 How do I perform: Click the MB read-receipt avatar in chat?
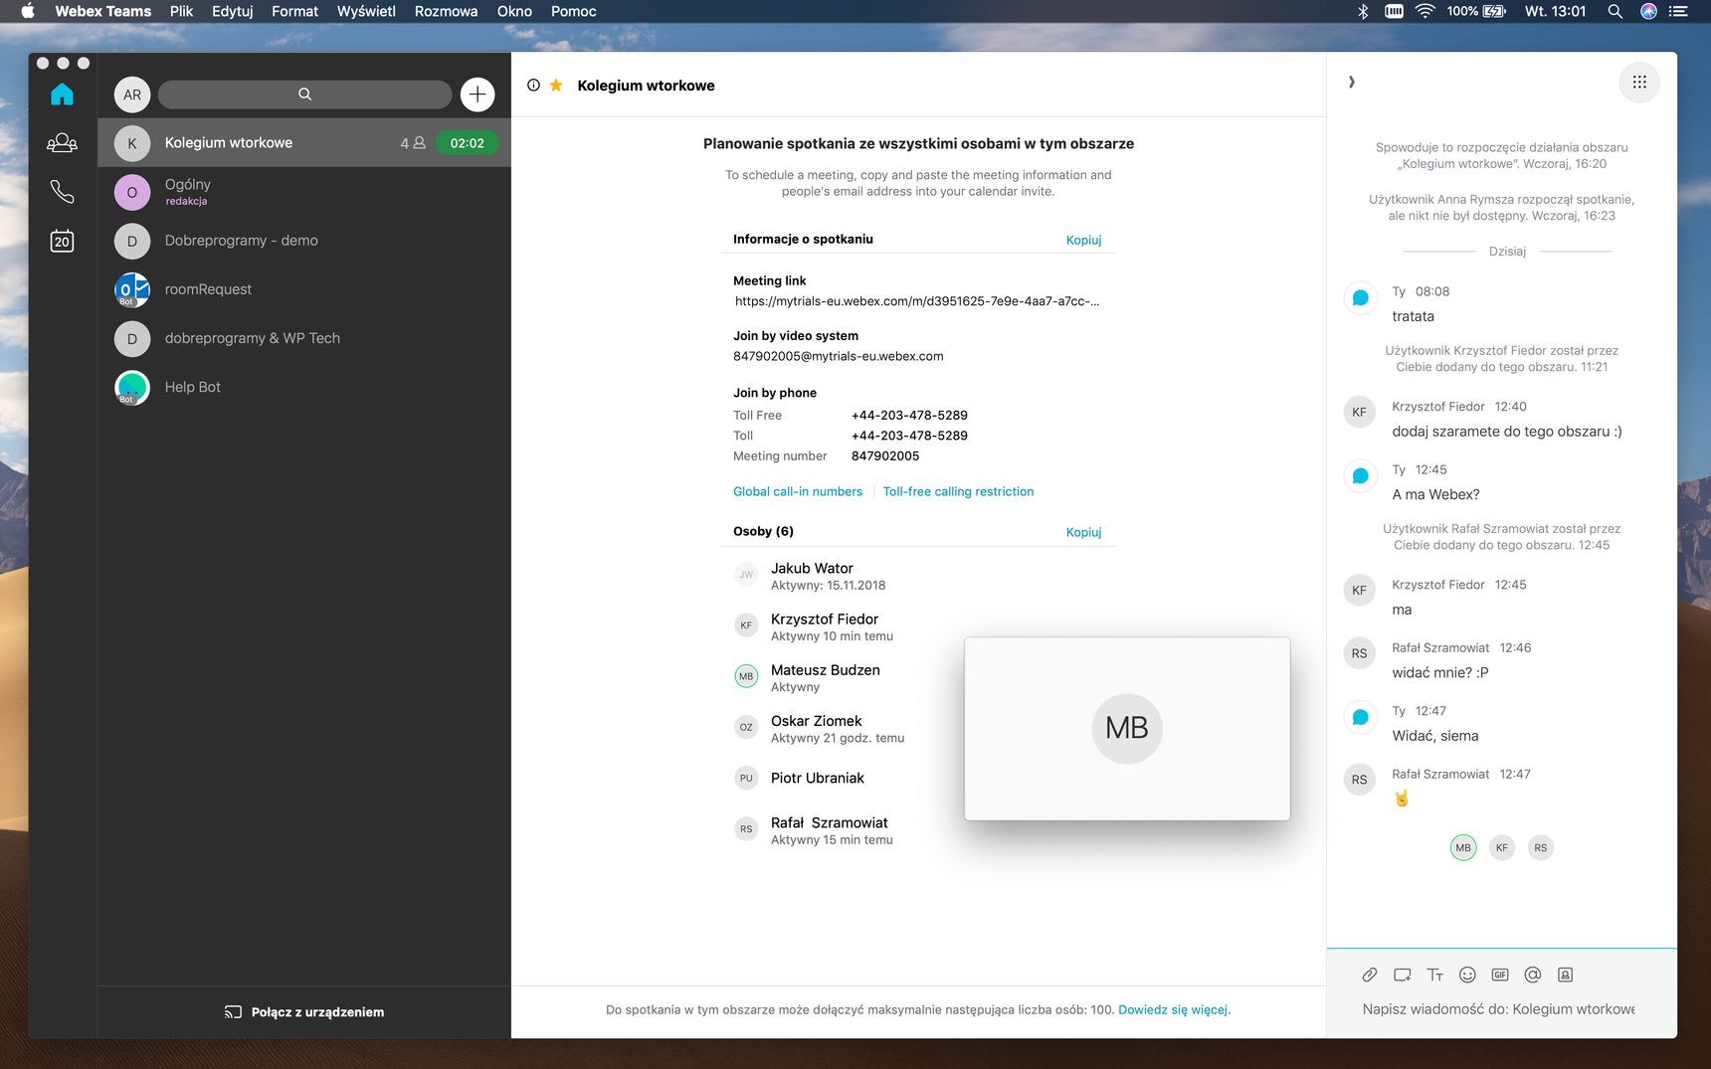coord(1463,847)
